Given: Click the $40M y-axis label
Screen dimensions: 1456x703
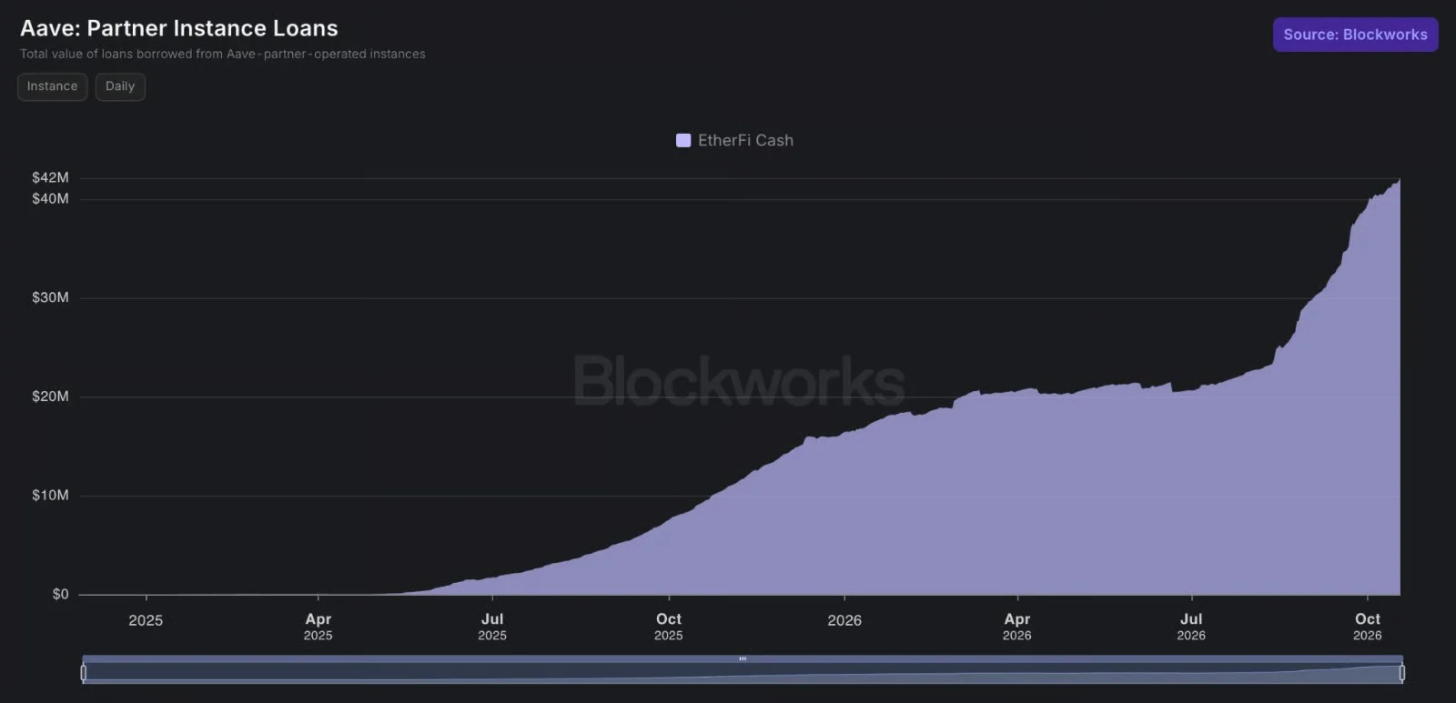Looking at the screenshot, I should [50, 198].
